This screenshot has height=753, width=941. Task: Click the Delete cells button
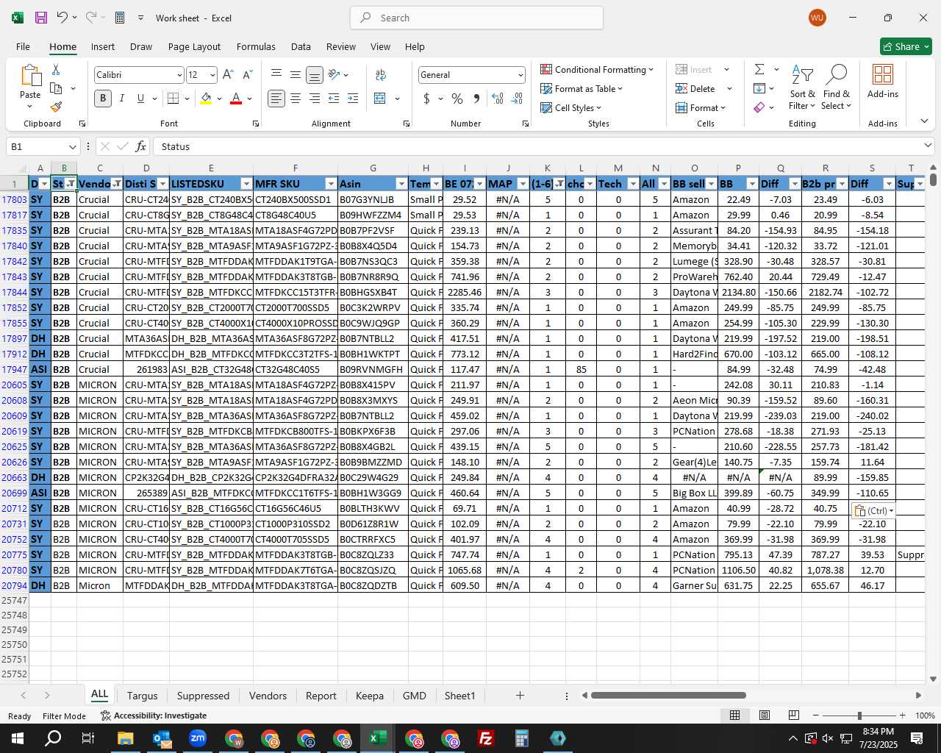coord(696,89)
